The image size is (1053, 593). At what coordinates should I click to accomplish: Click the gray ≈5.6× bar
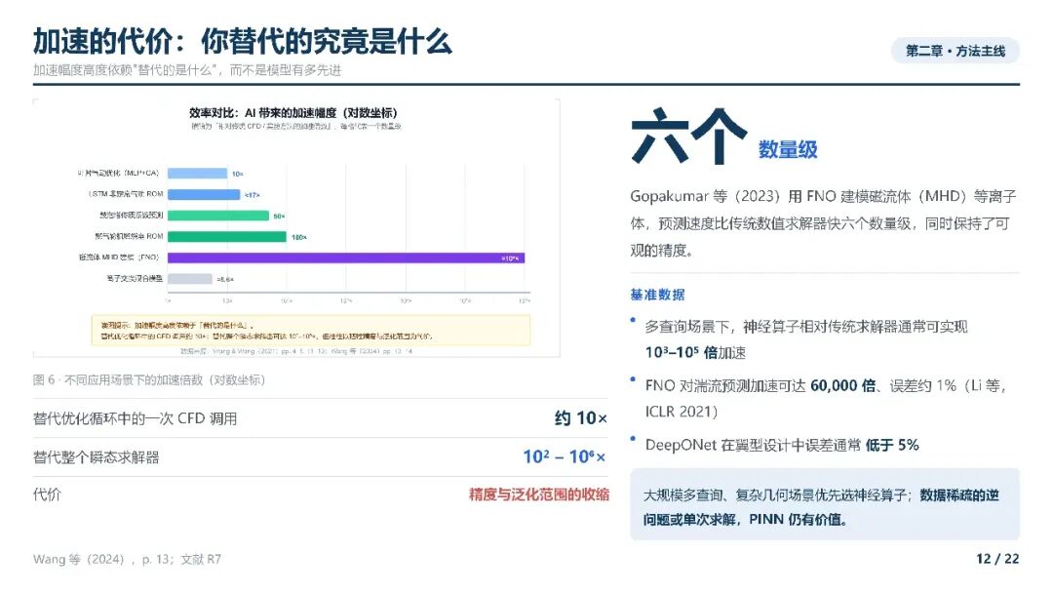tap(190, 279)
